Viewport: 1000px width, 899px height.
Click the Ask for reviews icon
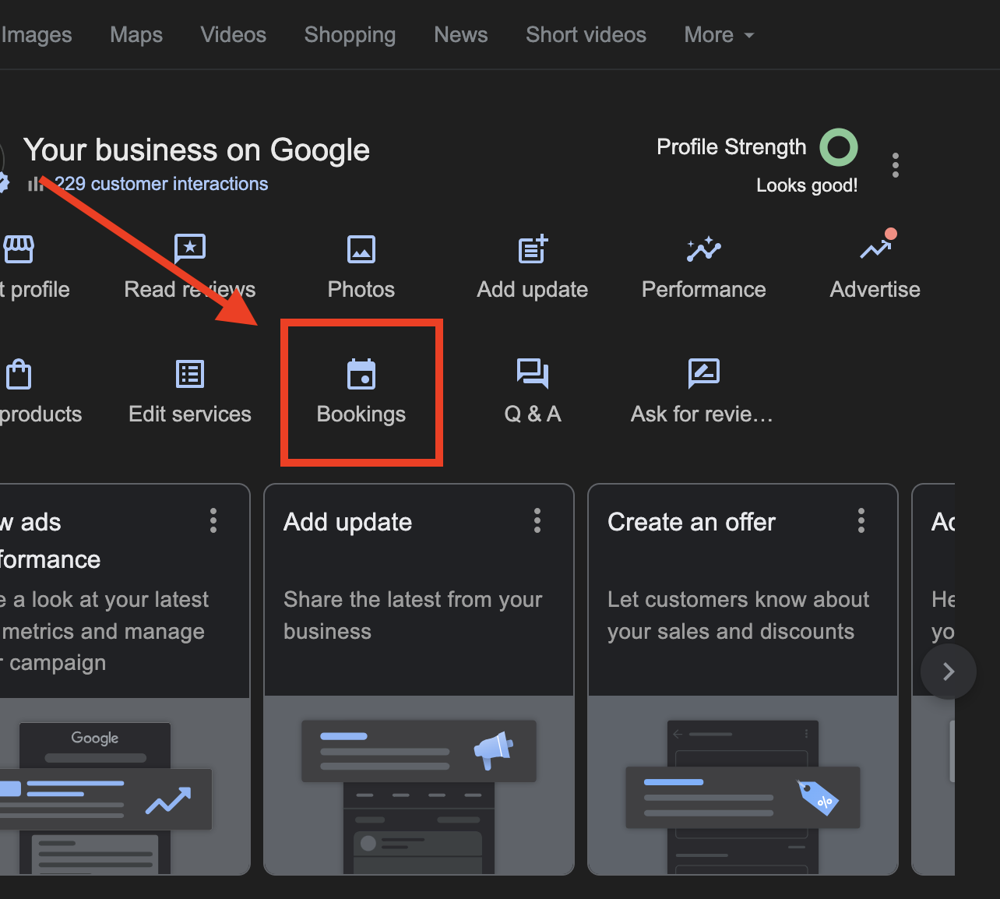703,374
